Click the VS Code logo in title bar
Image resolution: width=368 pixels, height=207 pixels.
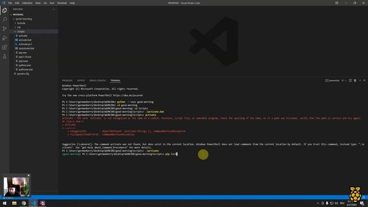[x=3, y=3]
